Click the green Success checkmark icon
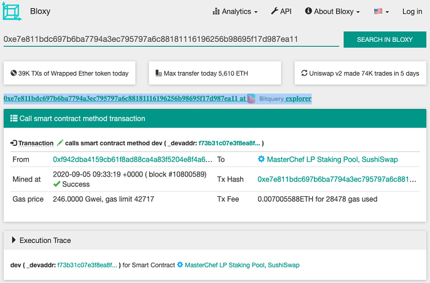 click(x=57, y=184)
